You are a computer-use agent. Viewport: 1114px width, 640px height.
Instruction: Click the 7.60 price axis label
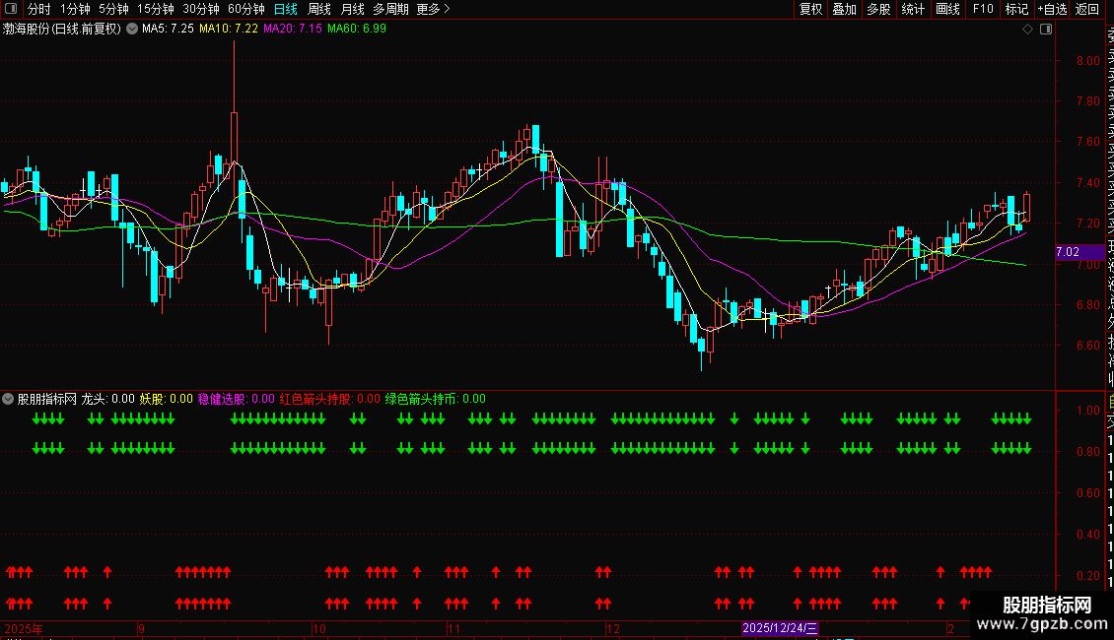coord(1087,142)
